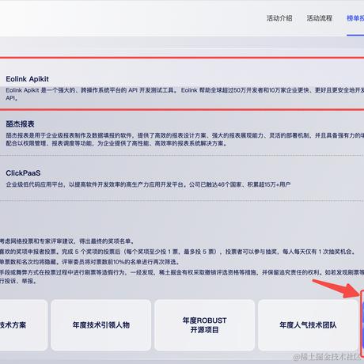The image size is (364, 364).
Task: Click the rule line about 完成 5 个奖项的投票
Action: [178, 252]
